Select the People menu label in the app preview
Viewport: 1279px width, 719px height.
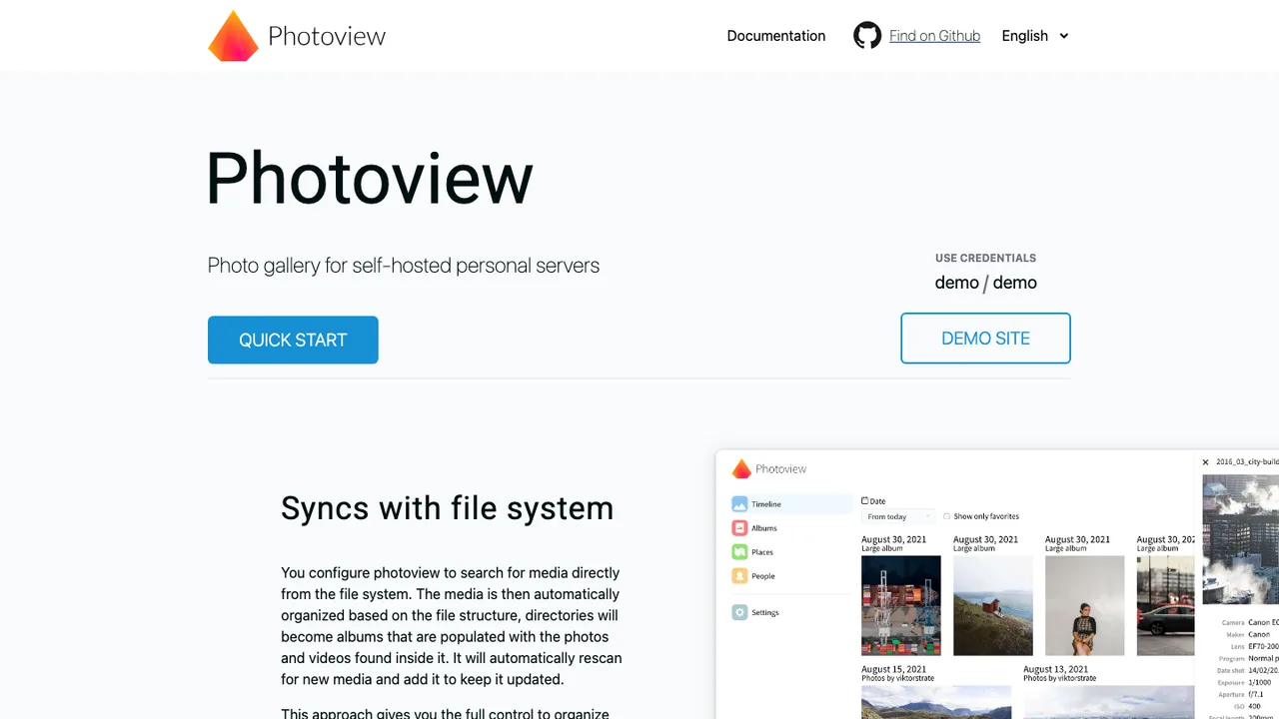[x=763, y=576]
